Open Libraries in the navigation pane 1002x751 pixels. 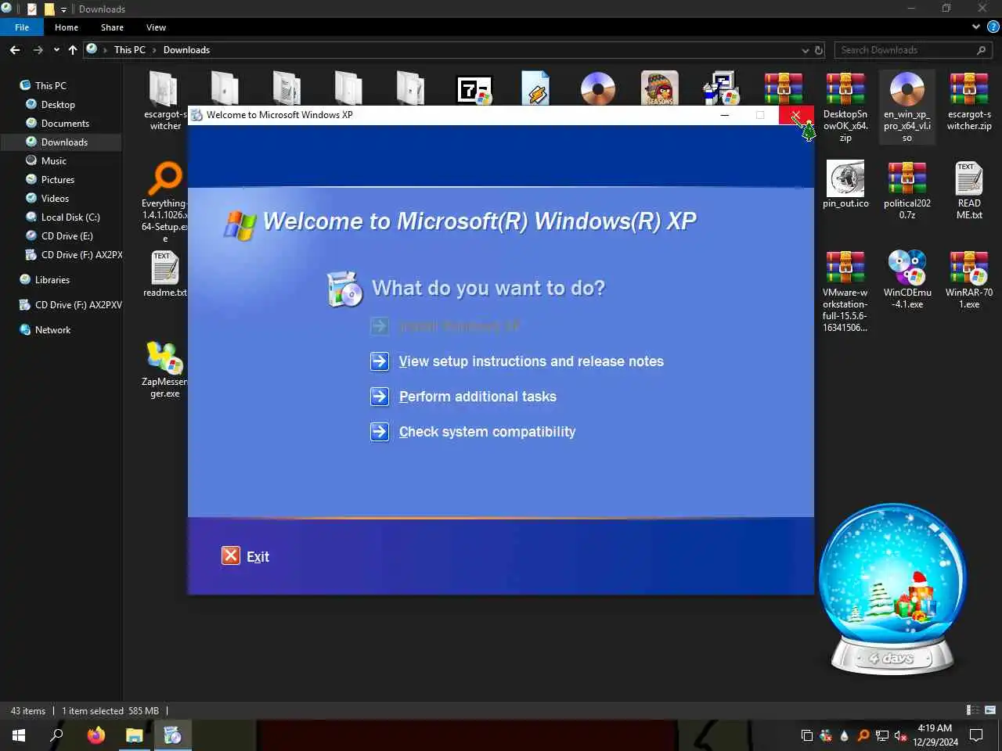pos(52,279)
